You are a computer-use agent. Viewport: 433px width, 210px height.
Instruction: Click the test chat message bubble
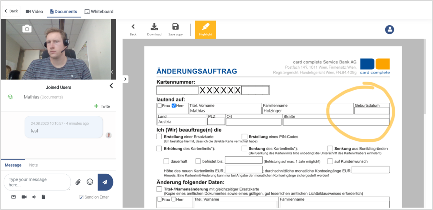[x=64, y=127]
